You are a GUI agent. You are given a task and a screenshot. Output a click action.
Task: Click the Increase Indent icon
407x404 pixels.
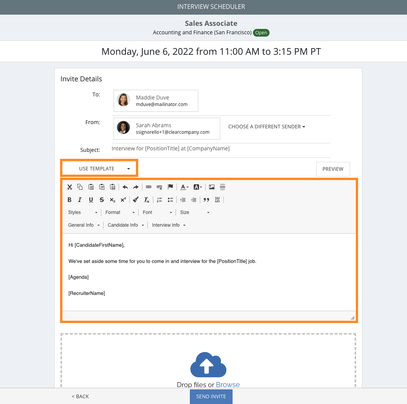coord(194,200)
